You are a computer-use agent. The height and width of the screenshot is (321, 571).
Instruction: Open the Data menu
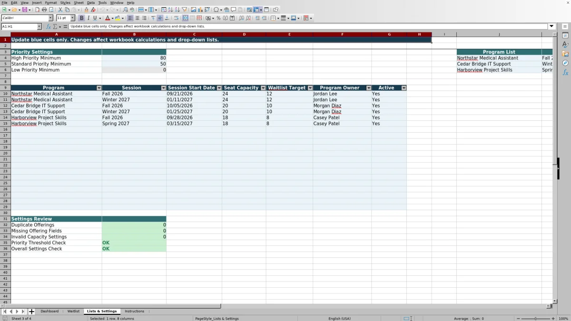[x=91, y=3]
